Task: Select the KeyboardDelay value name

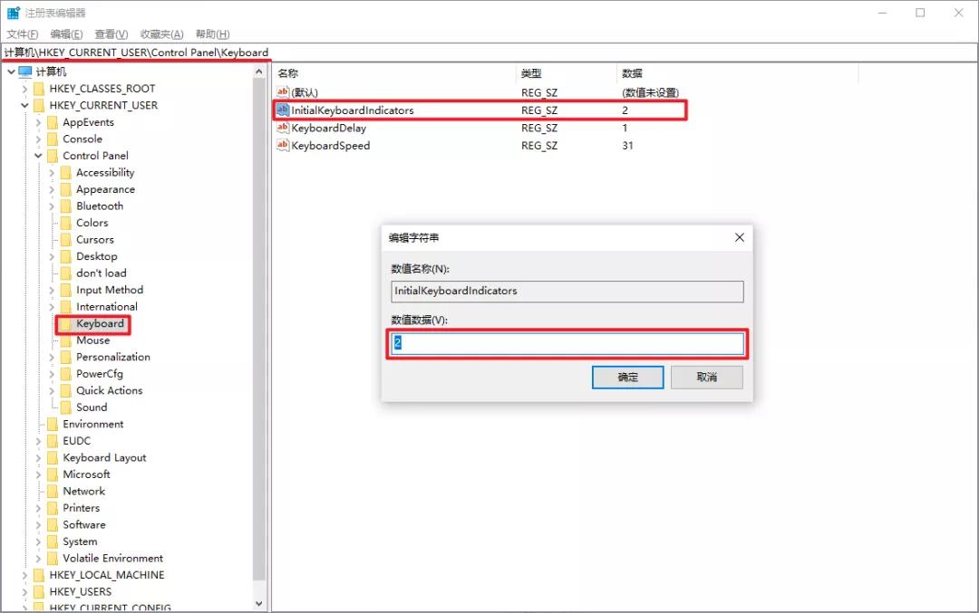Action: 328,128
